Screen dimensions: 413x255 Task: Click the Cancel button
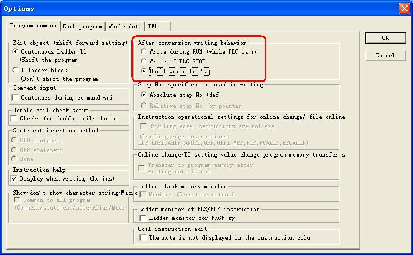click(x=385, y=55)
